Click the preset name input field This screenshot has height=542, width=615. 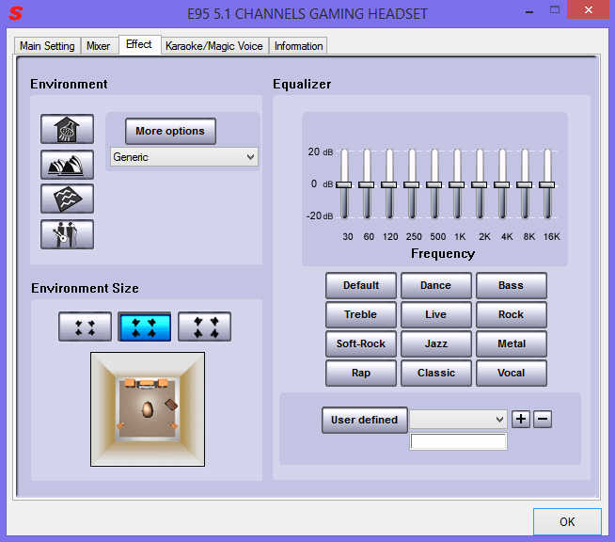[x=459, y=441]
